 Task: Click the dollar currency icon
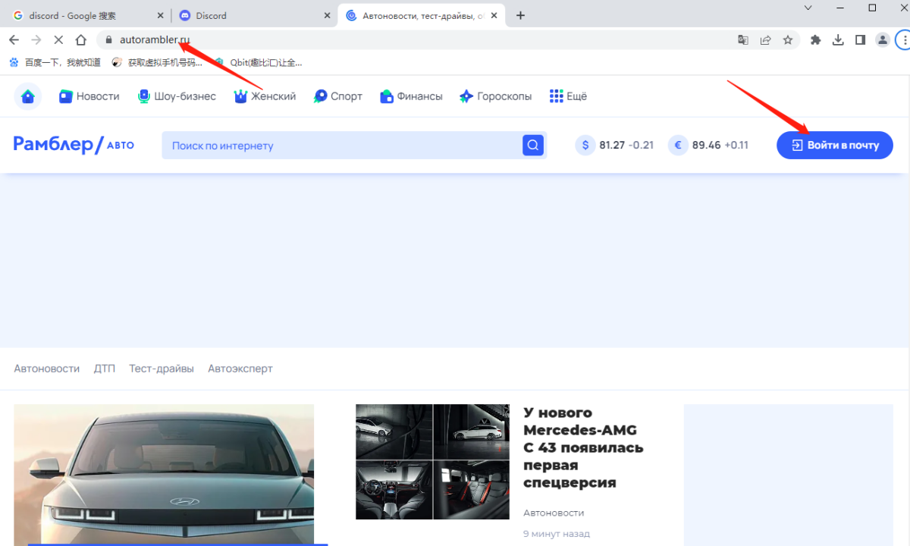[x=585, y=145]
